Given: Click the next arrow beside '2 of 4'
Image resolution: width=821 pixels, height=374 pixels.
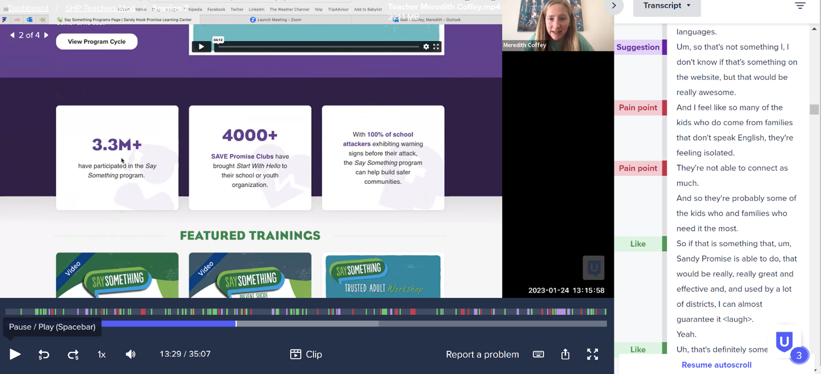Looking at the screenshot, I should pos(46,35).
